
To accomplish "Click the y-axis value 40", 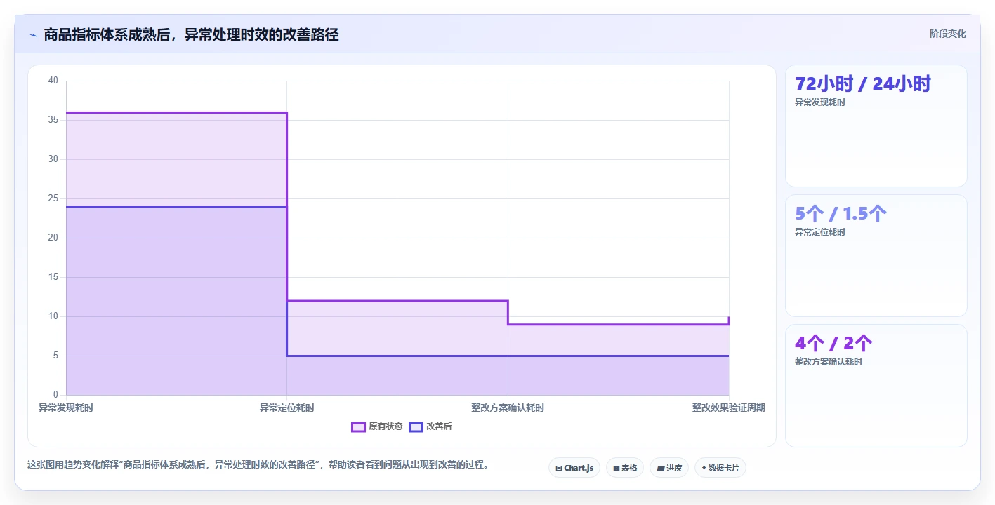I will pyautogui.click(x=53, y=81).
